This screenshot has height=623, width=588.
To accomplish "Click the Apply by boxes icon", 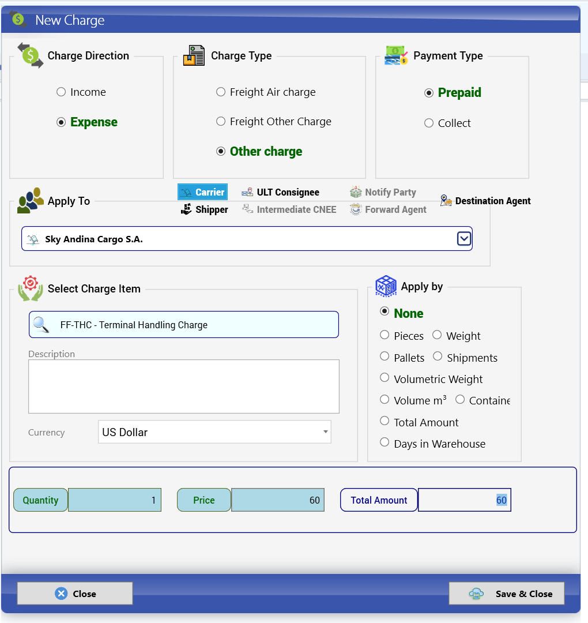I will [x=386, y=286].
